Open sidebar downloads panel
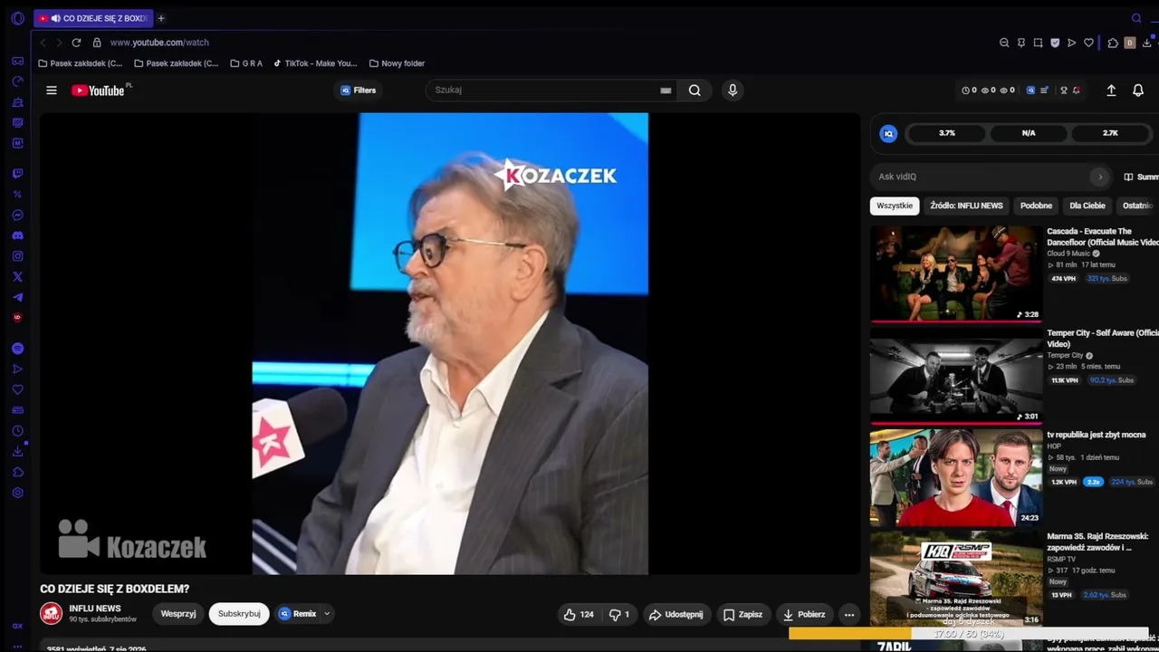1159x652 pixels. pyautogui.click(x=17, y=451)
